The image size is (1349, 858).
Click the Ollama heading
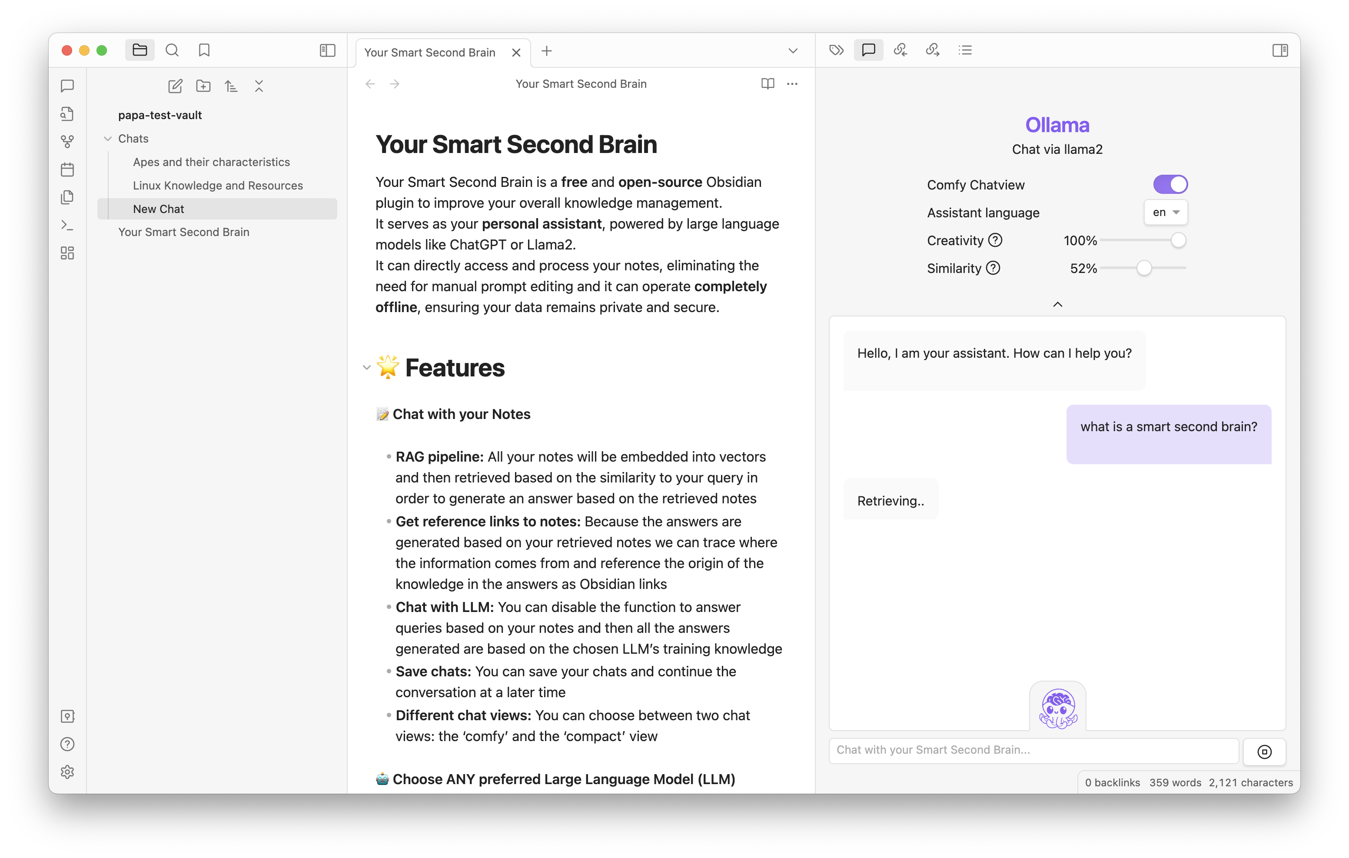pyautogui.click(x=1057, y=124)
